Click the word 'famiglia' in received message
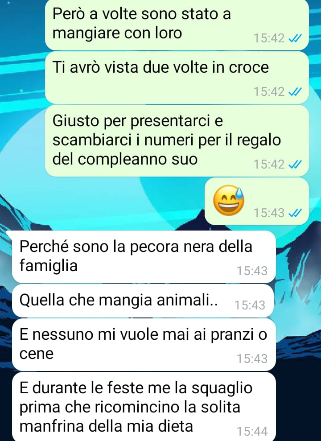Image resolution: width=321 pixels, height=441 pixels. point(48,266)
